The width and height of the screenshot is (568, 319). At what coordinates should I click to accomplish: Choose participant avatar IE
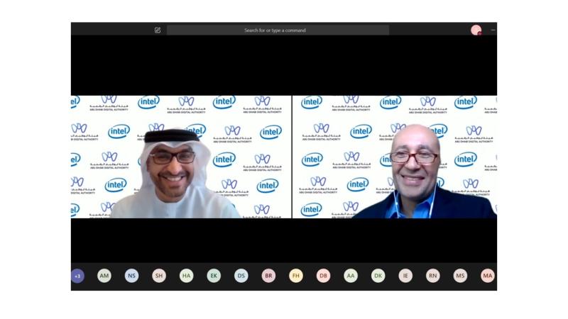point(405,276)
